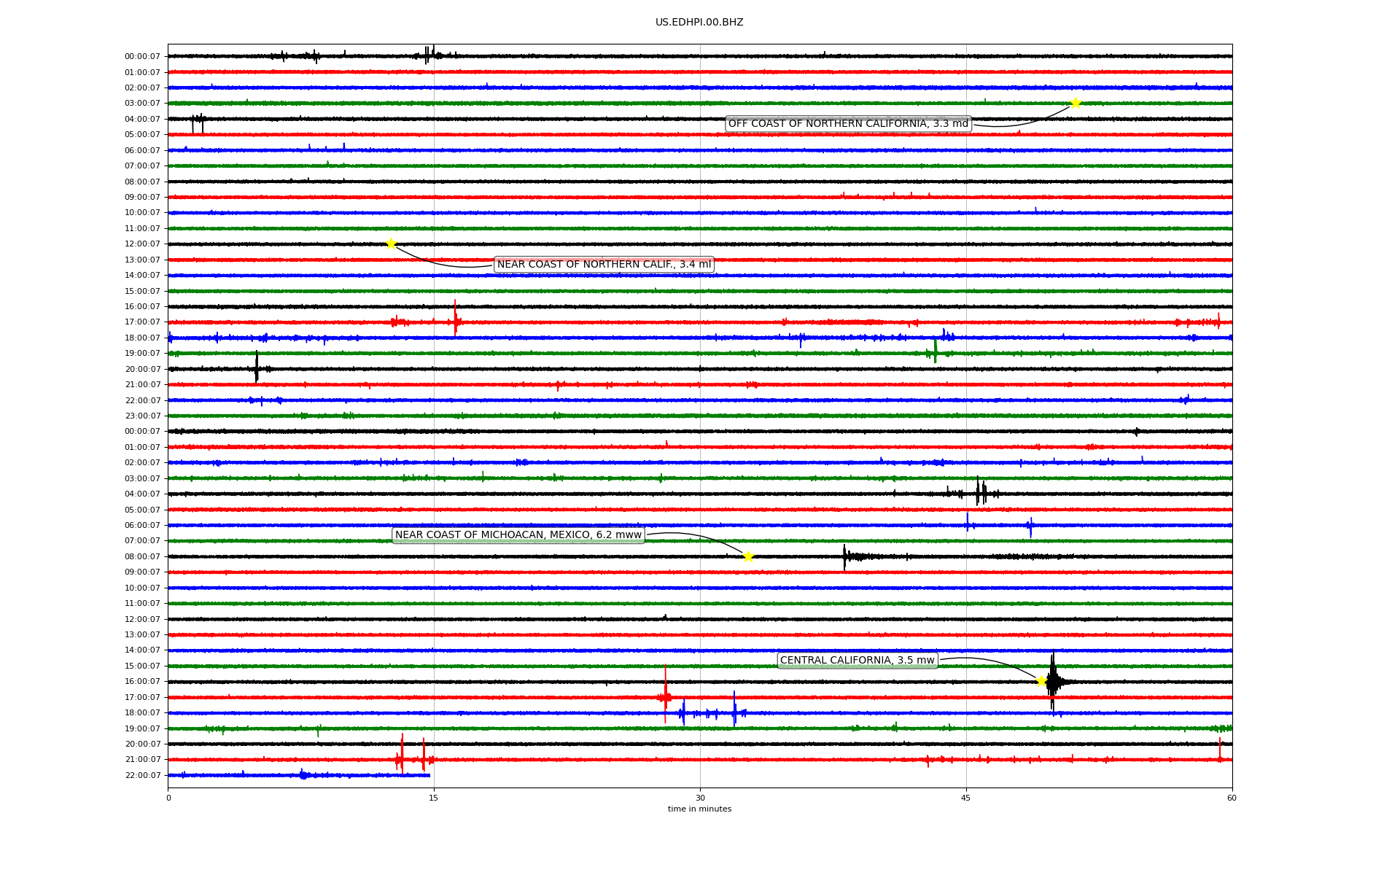Click the yellow star for the Michoacan event
Screen dimensions: 1400x875
coord(748,556)
